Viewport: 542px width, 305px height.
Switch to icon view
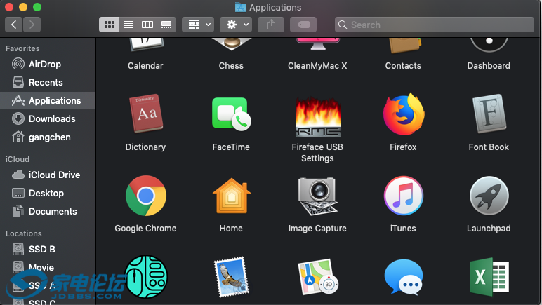[x=110, y=25]
